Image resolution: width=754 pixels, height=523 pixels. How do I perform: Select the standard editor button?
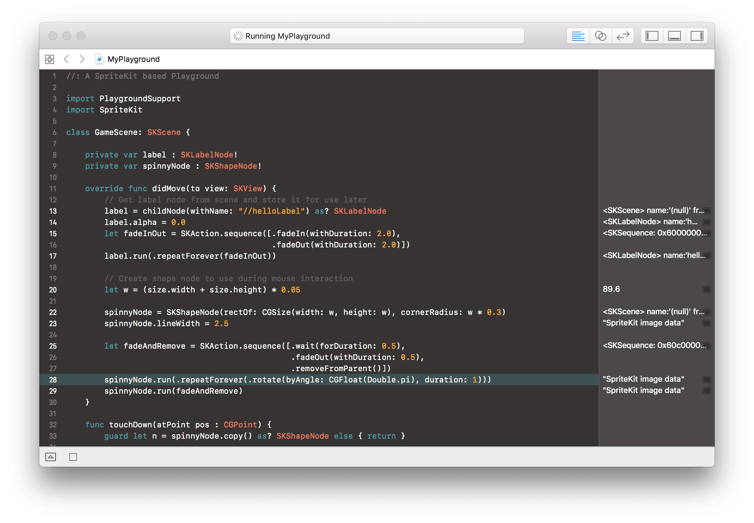tap(578, 36)
